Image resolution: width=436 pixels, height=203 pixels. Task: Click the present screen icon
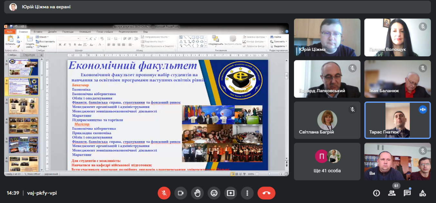[x=231, y=193]
